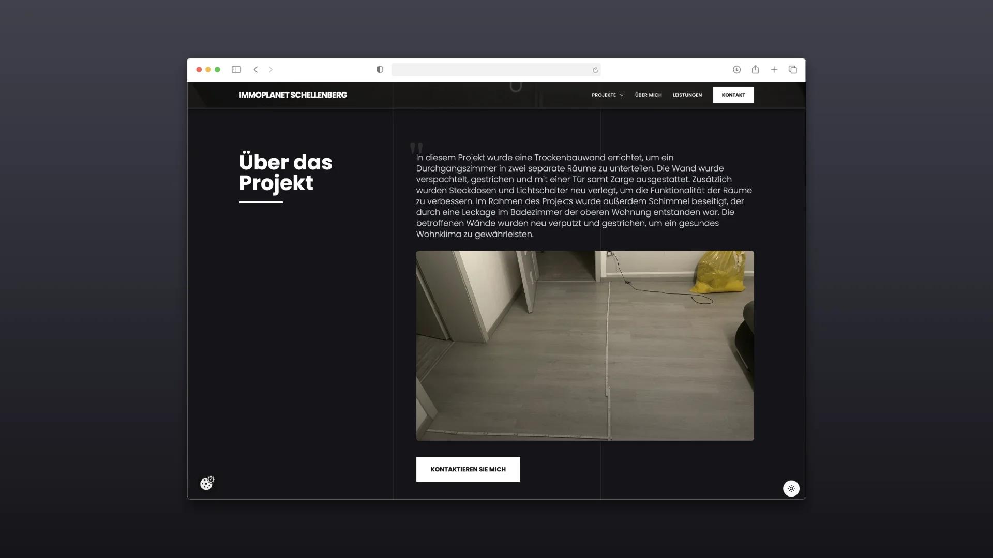Open cookie settings icon

(x=207, y=483)
